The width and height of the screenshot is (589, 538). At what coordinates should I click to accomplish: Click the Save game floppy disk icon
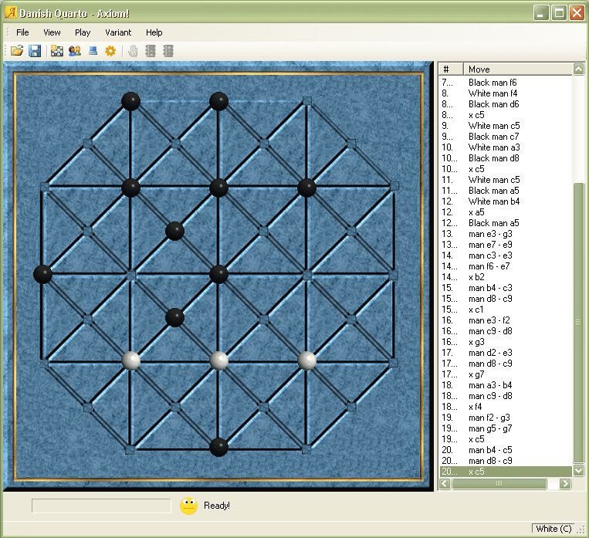[x=35, y=51]
